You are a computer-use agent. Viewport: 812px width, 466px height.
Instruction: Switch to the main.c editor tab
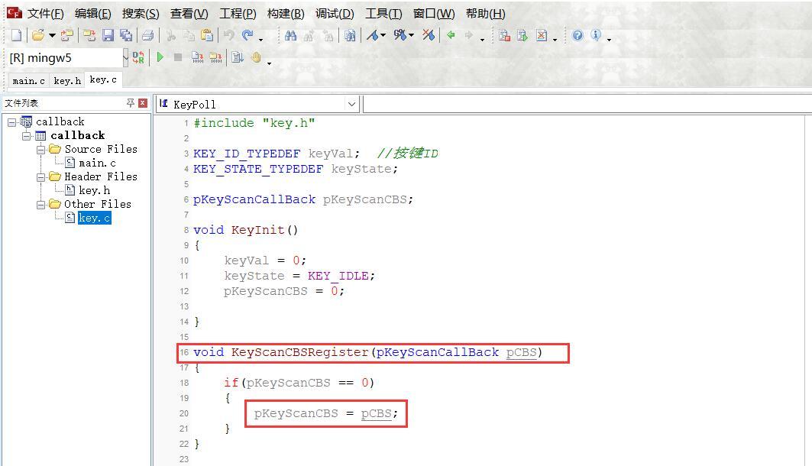coord(28,81)
